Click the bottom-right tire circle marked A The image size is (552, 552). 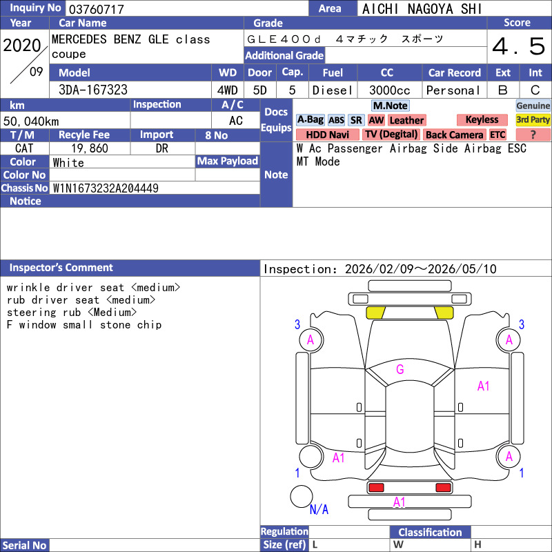tap(509, 456)
